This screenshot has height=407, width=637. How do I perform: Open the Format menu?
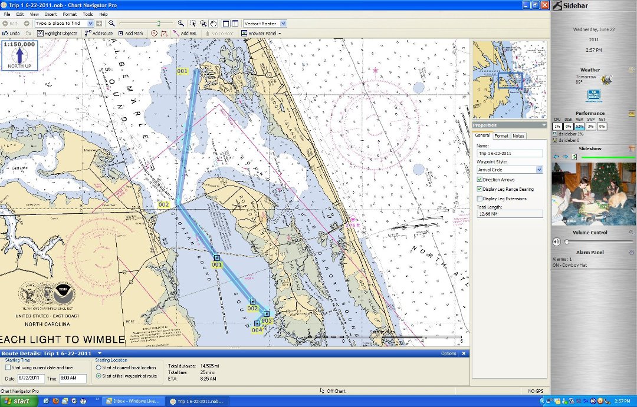70,14
